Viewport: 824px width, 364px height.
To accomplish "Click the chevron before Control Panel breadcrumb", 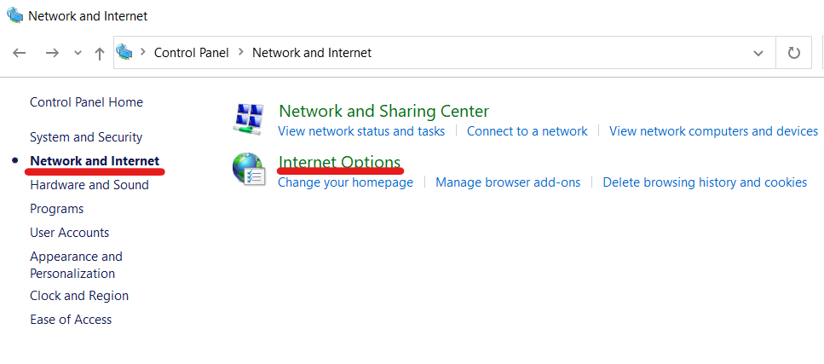I will point(142,53).
